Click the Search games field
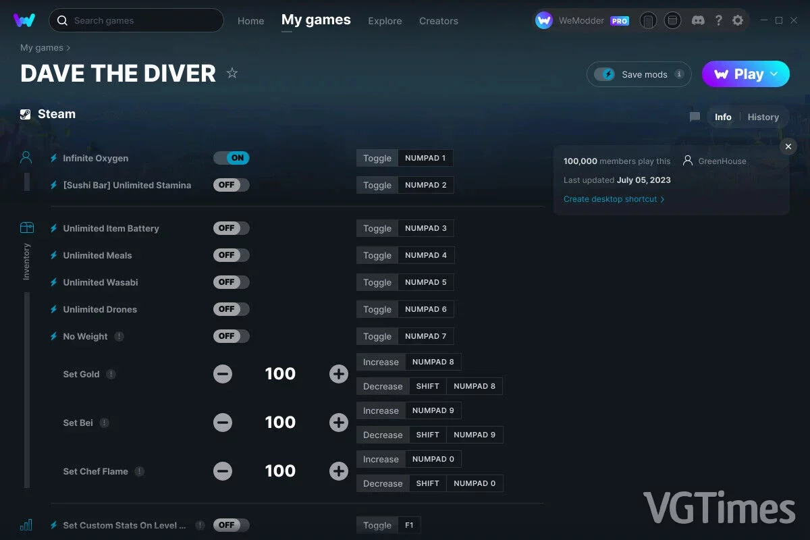Image resolution: width=810 pixels, height=540 pixels. tap(136, 20)
